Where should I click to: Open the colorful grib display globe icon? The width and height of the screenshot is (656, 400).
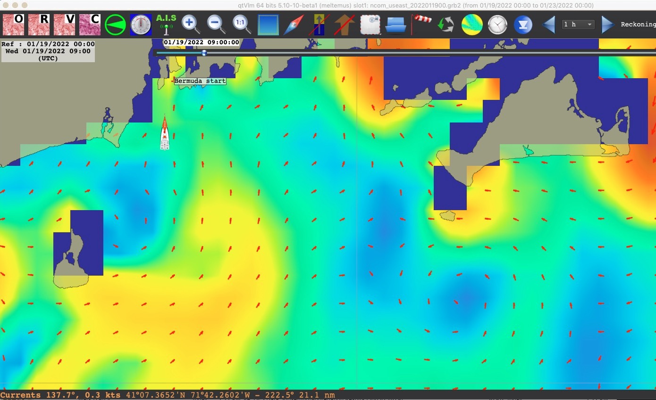(472, 25)
